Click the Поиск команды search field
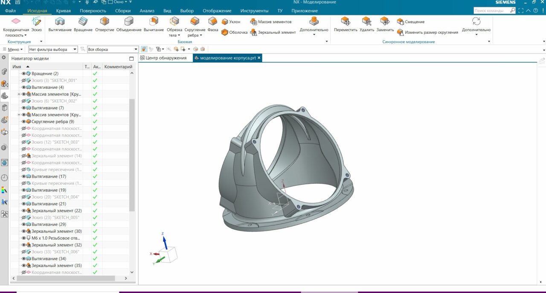This screenshot has width=546, height=293. tap(491, 11)
